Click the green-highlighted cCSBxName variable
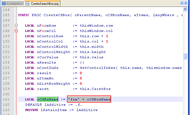The width and height of the screenshot is (190, 115). 47,99
